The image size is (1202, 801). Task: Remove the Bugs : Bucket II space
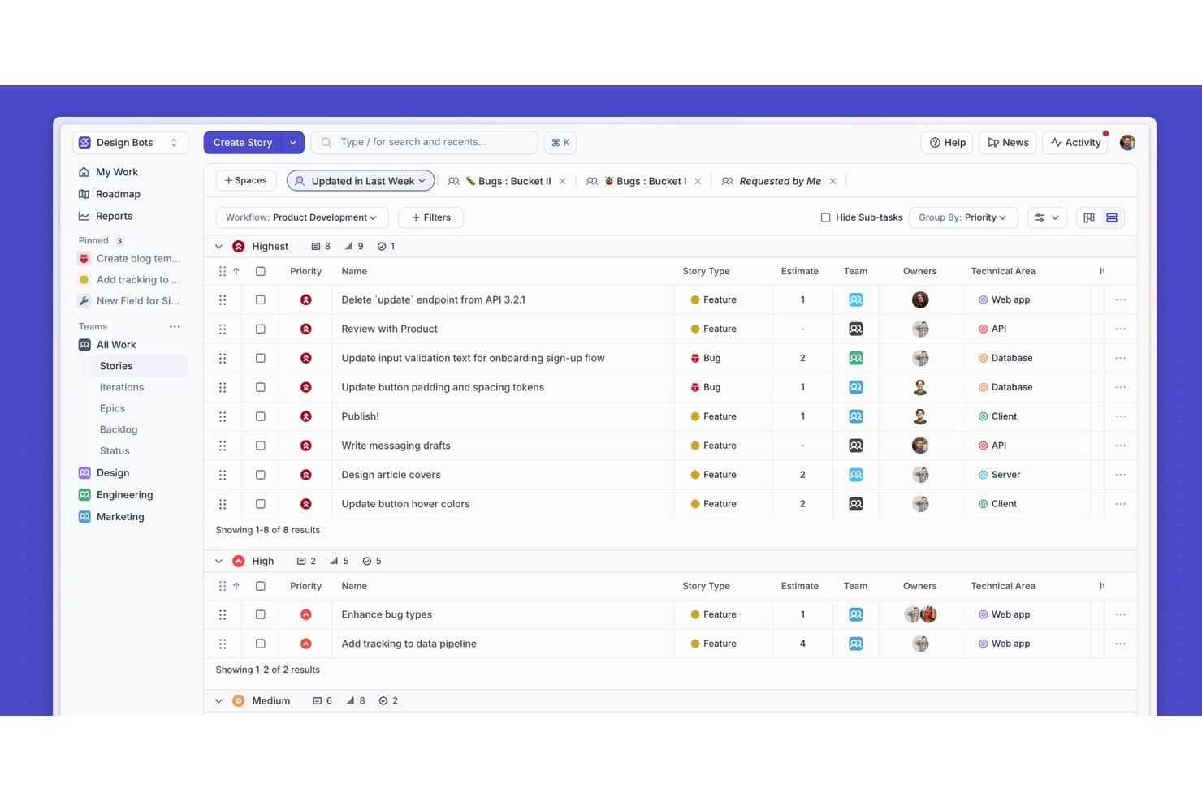pos(562,181)
